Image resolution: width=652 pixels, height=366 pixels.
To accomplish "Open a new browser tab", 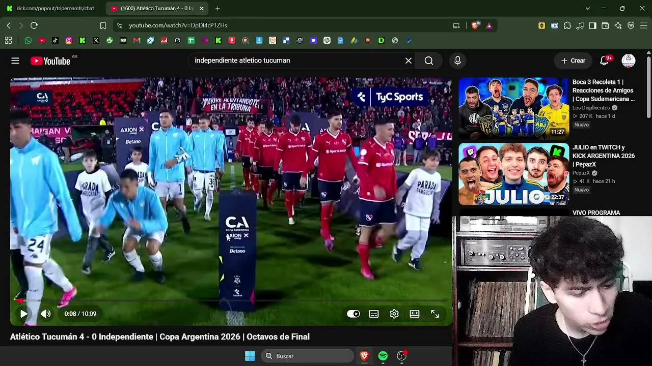I will (x=218, y=8).
